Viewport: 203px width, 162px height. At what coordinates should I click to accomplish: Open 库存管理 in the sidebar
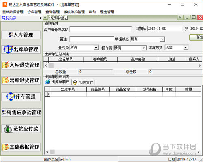pyautogui.click(x=21, y=96)
